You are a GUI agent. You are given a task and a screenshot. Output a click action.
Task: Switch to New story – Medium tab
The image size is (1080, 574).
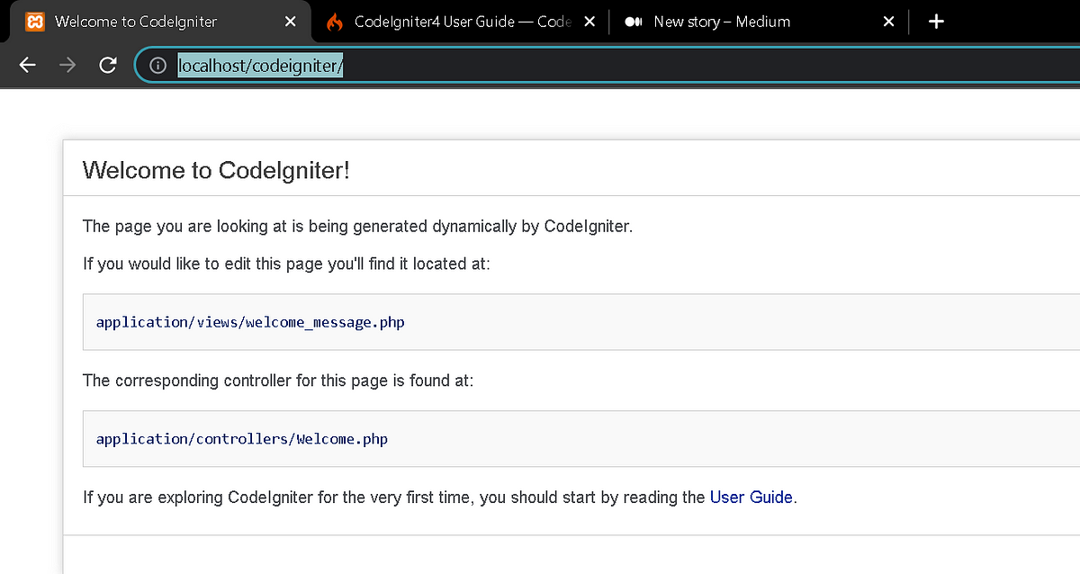coord(760,22)
